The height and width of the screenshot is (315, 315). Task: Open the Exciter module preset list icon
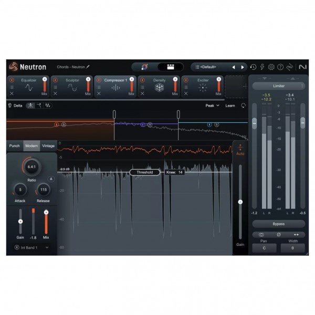tap(186, 87)
